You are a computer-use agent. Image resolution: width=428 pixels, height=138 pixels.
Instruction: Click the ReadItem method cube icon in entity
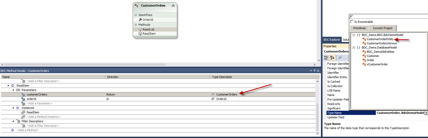[x=140, y=34]
